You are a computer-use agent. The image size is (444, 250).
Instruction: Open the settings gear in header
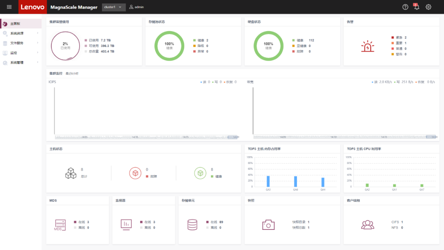[428, 7]
